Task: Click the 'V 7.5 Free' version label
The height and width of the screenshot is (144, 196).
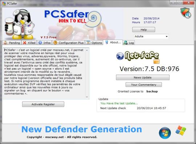Action: pyautogui.click(x=49, y=37)
